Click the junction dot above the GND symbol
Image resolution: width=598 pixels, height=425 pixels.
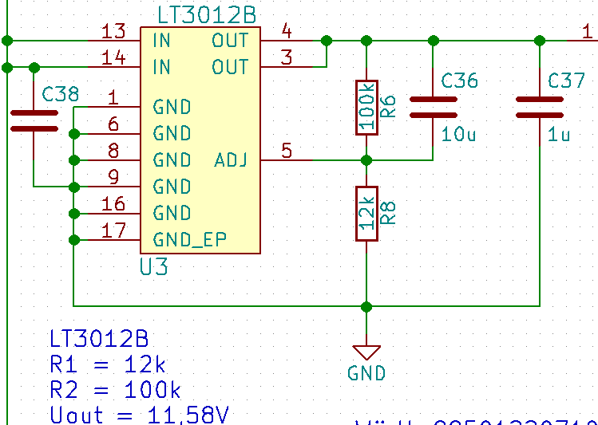(x=366, y=306)
